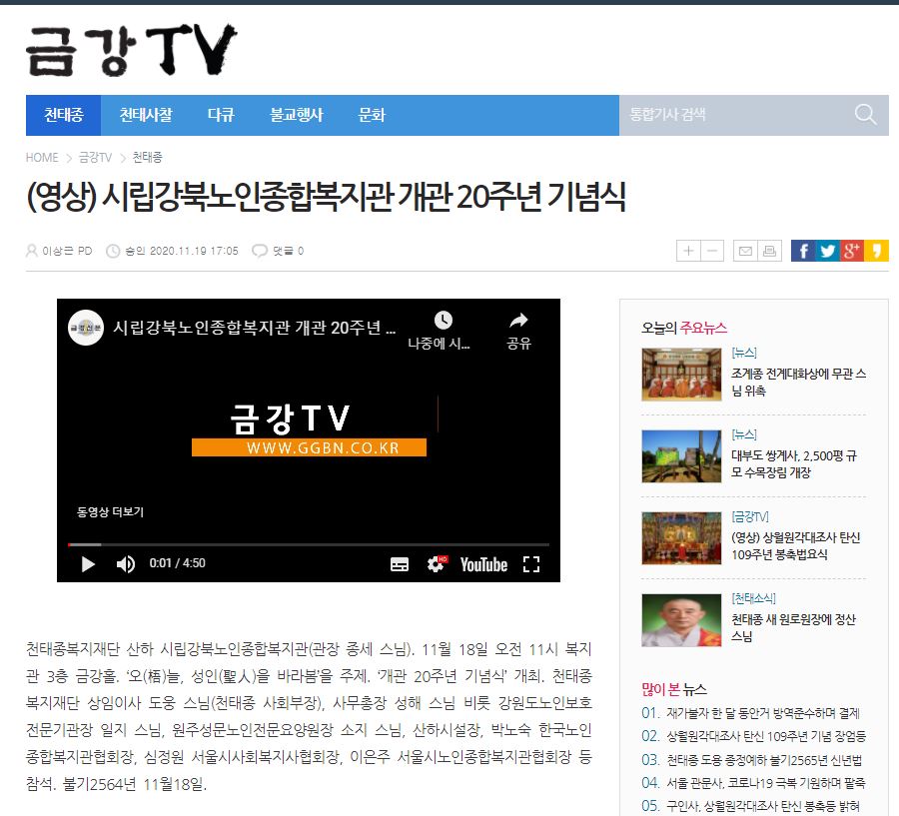Image resolution: width=899 pixels, height=816 pixels.
Task: Enter fullscreen video mode
Action: (x=531, y=564)
